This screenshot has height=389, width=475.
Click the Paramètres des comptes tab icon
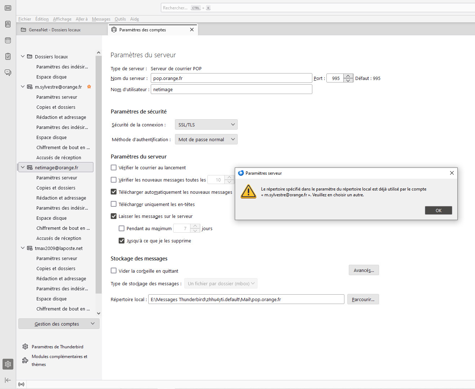coord(114,30)
